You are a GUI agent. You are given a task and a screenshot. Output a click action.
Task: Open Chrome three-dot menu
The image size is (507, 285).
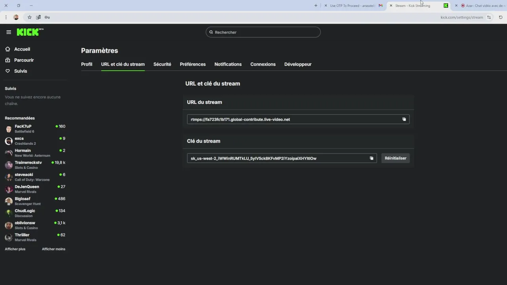(6, 17)
